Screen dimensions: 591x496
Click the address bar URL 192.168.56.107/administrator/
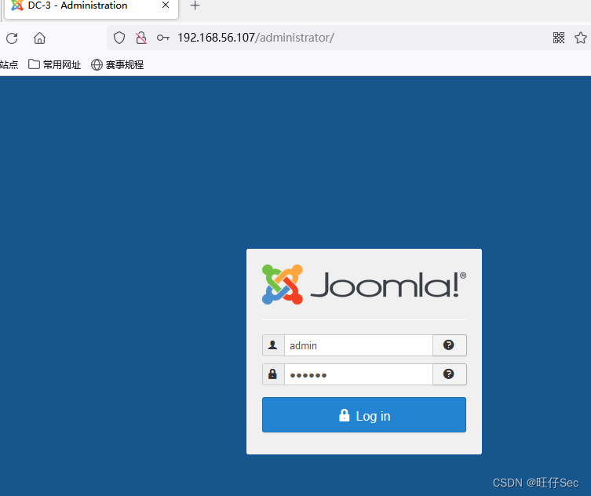click(x=256, y=38)
